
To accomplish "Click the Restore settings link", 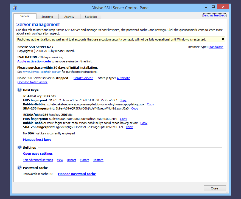I will tap(98, 160).
